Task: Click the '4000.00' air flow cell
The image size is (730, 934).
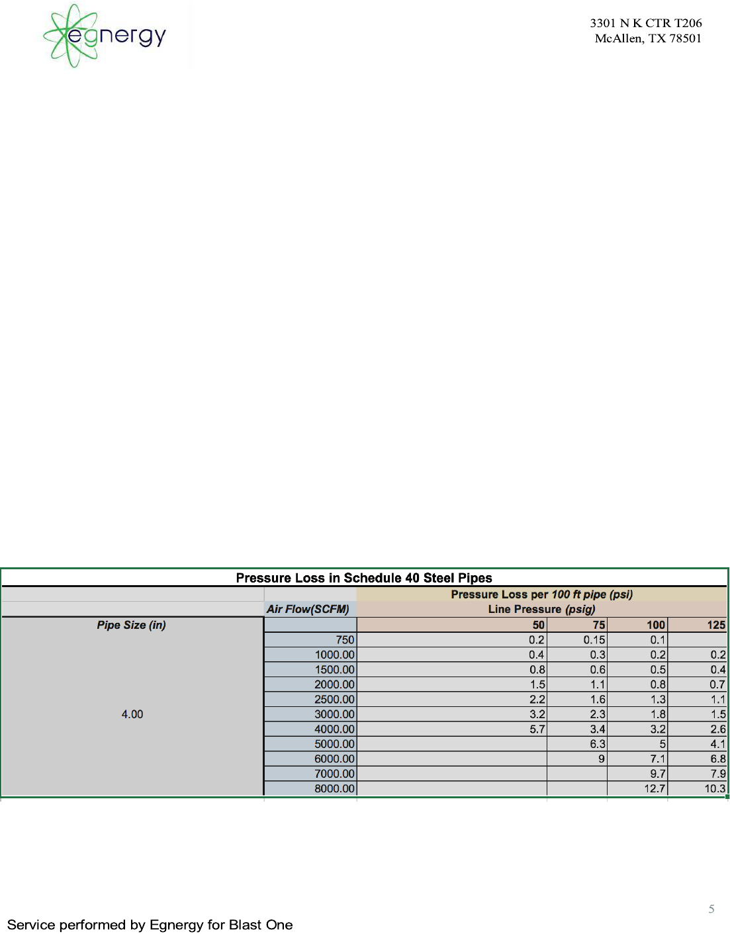Action: click(x=310, y=729)
